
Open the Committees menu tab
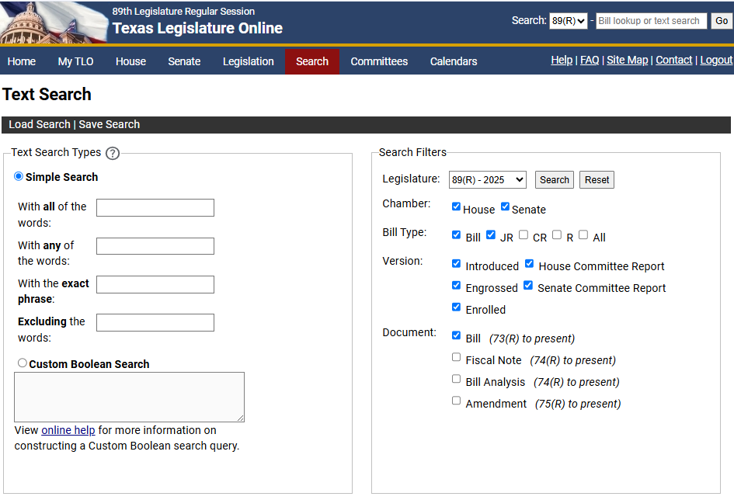click(379, 61)
